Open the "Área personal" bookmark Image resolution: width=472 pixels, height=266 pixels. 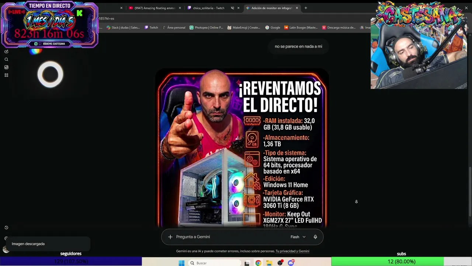pos(174,27)
